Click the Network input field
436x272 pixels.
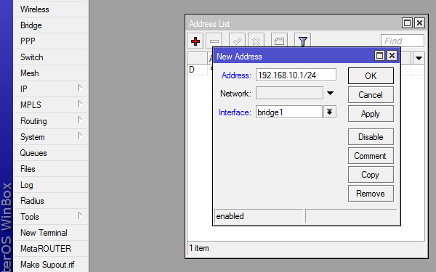(289, 94)
